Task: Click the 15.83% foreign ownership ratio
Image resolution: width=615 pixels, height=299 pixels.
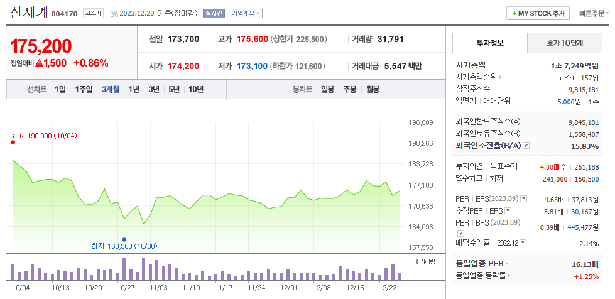Action: click(x=585, y=146)
